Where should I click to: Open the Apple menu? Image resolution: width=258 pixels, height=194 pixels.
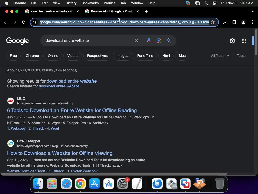7,3
